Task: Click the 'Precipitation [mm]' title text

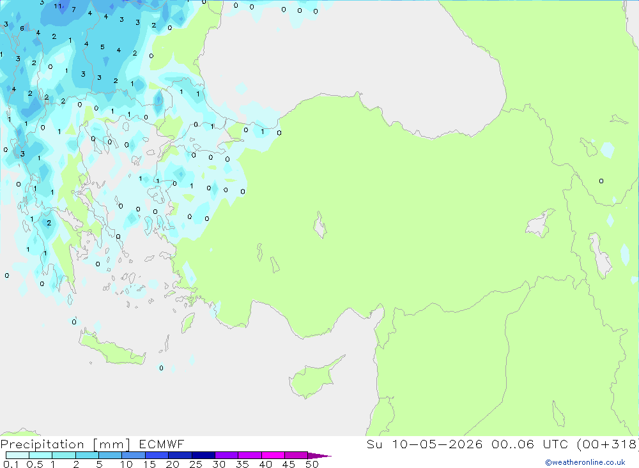Action: coord(65,444)
